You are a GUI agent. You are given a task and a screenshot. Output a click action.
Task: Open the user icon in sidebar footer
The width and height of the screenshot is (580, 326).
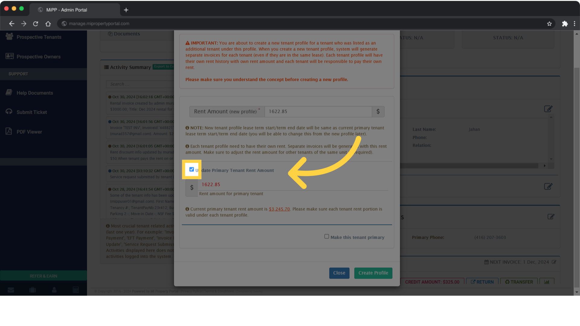point(54,290)
